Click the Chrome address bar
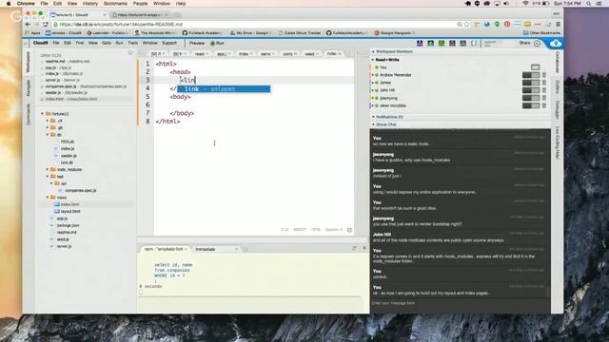This screenshot has height=342, width=609. pos(254,24)
